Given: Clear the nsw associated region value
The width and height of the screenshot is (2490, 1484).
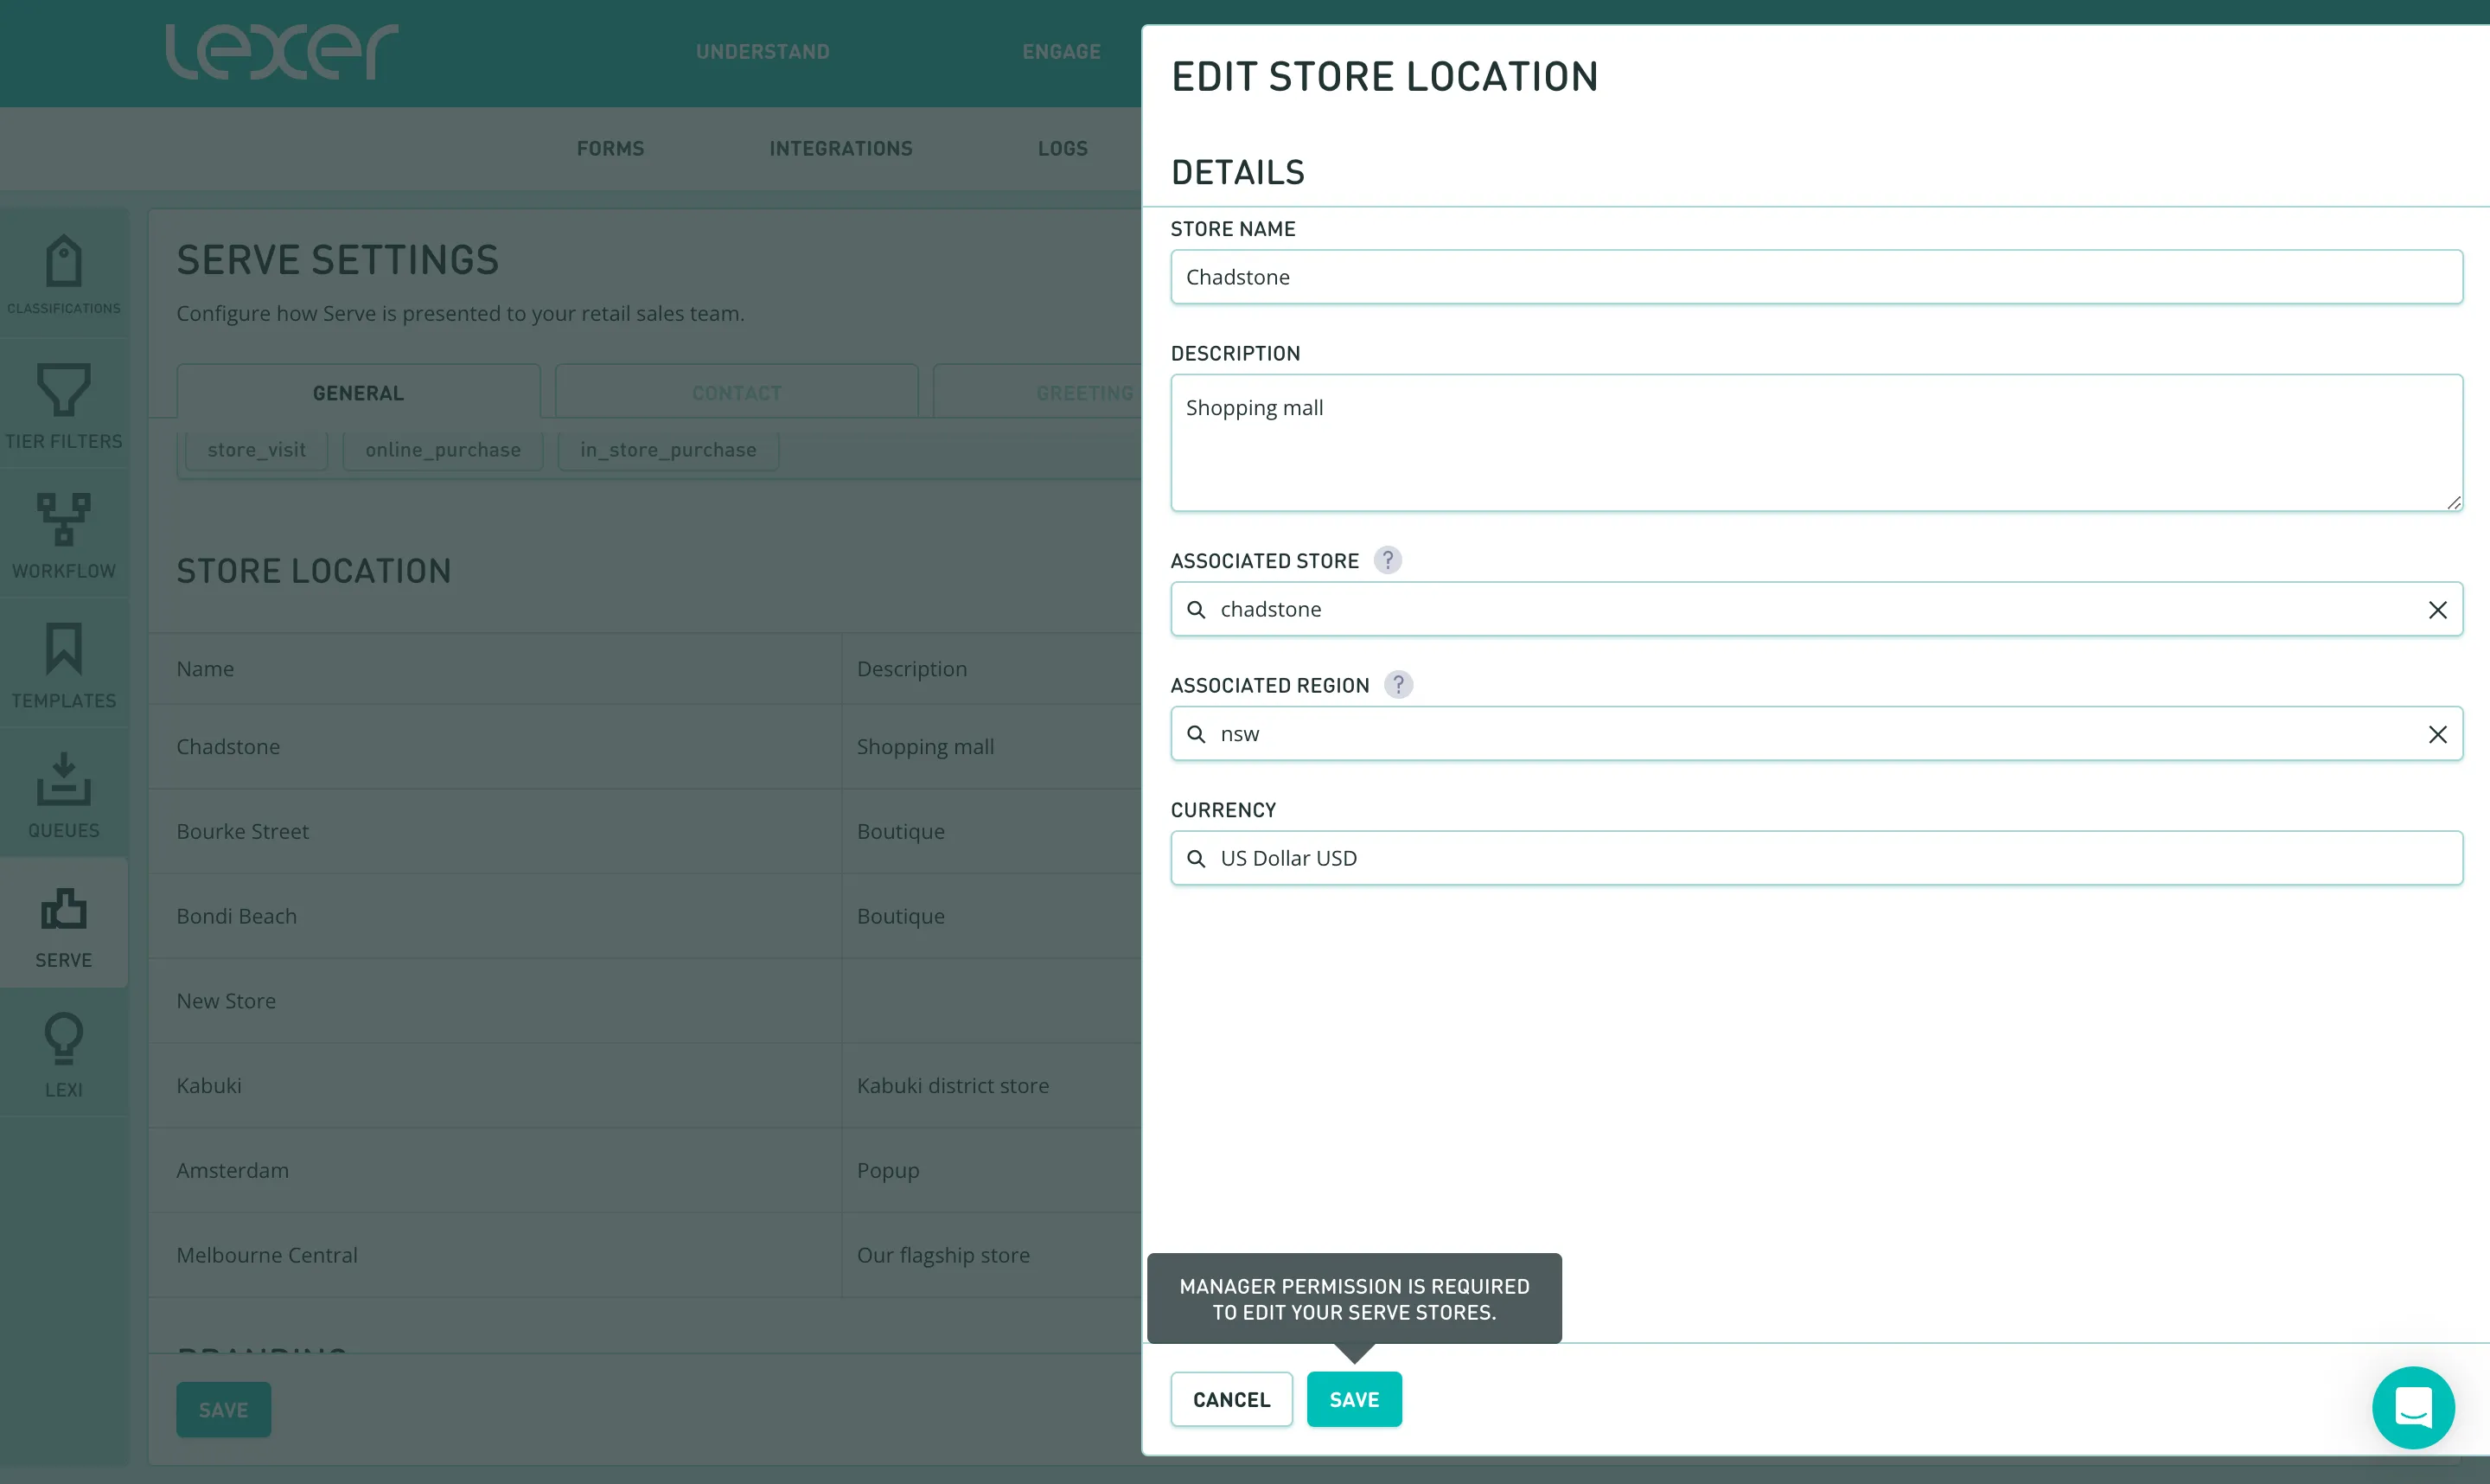Looking at the screenshot, I should [2437, 734].
